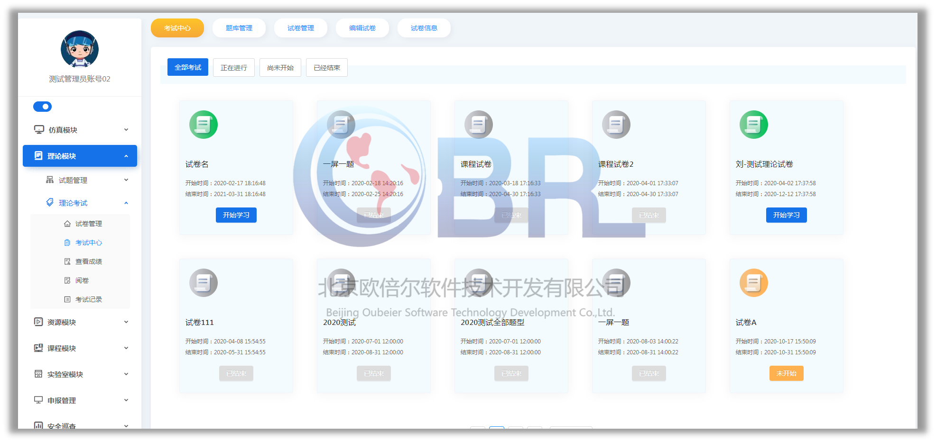Collapse the 理论模块 chevron

point(126,156)
